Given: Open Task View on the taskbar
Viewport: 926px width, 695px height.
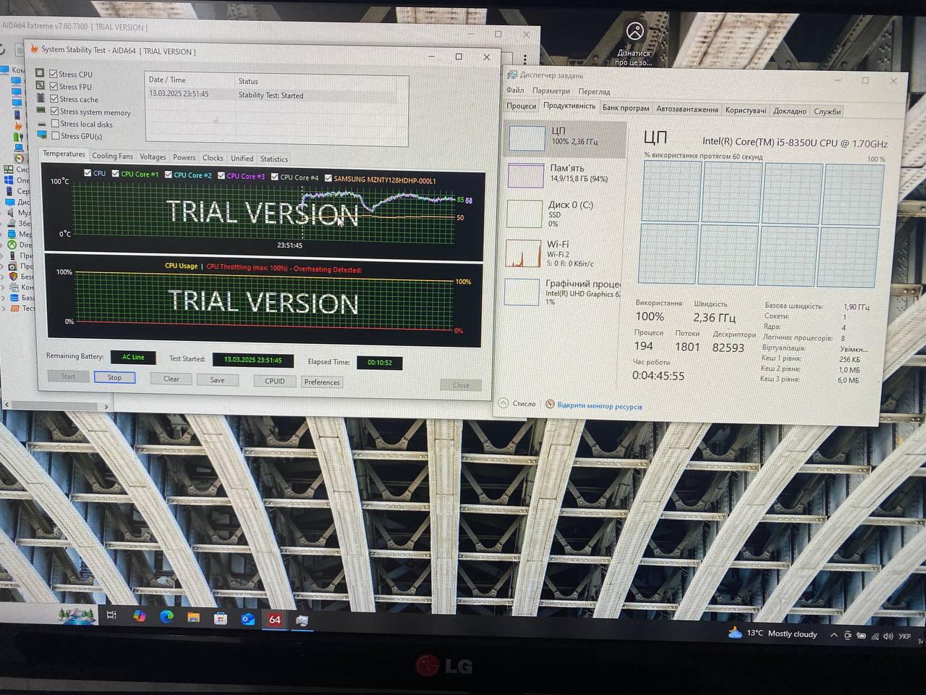Looking at the screenshot, I should tap(111, 615).
